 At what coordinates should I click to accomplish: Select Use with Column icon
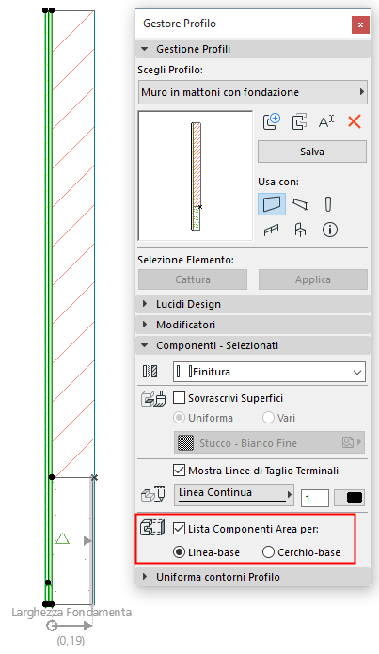point(327,204)
